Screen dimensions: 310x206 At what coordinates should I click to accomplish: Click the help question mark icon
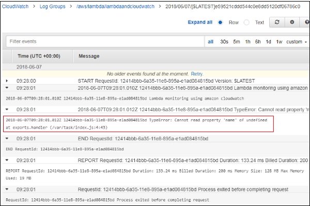pyautogui.click(x=306, y=22)
